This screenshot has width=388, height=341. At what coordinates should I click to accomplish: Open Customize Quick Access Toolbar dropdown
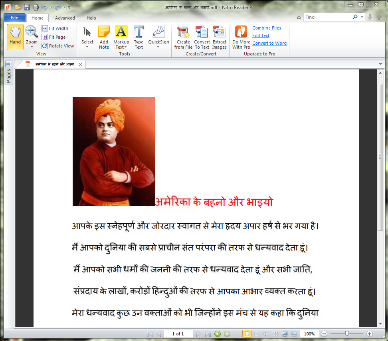(x=69, y=8)
